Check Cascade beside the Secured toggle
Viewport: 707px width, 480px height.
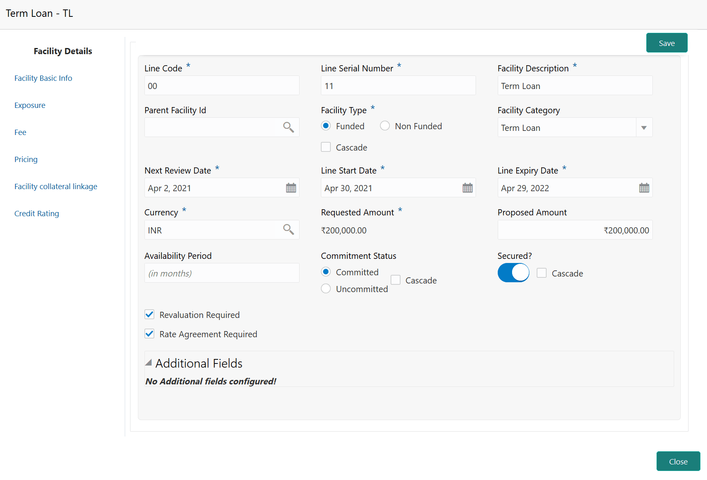coord(542,273)
